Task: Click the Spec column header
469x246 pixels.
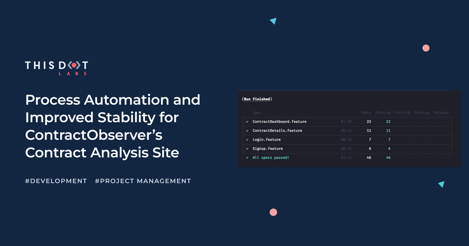Action: point(257,112)
